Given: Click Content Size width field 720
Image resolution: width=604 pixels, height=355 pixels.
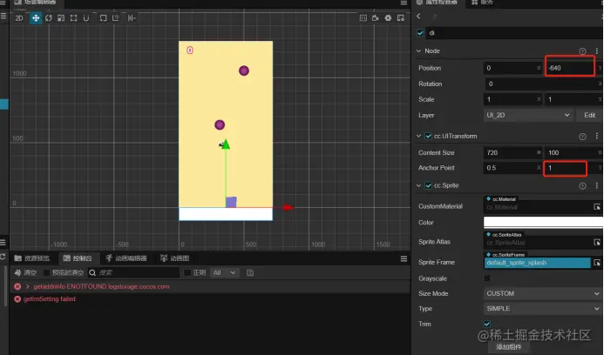Looking at the screenshot, I should (512, 152).
